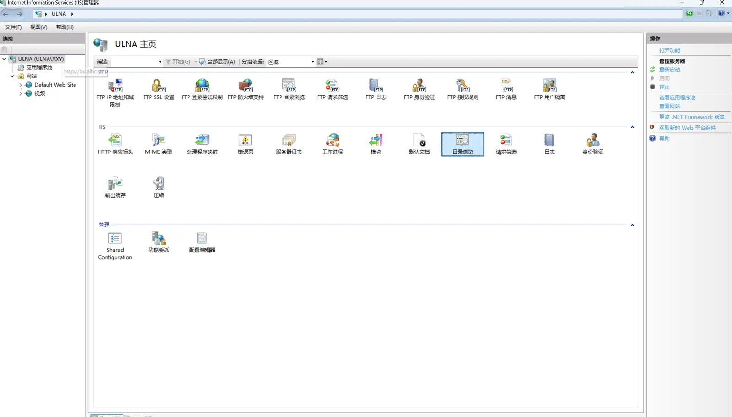This screenshot has height=417, width=732.
Task: Open the 视图(V) menu
Action: (x=38, y=27)
